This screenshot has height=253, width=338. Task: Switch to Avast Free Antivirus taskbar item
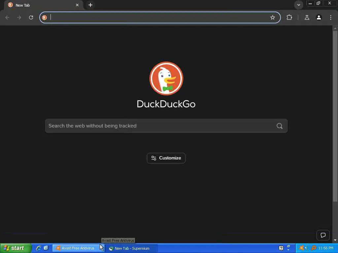coord(78,248)
